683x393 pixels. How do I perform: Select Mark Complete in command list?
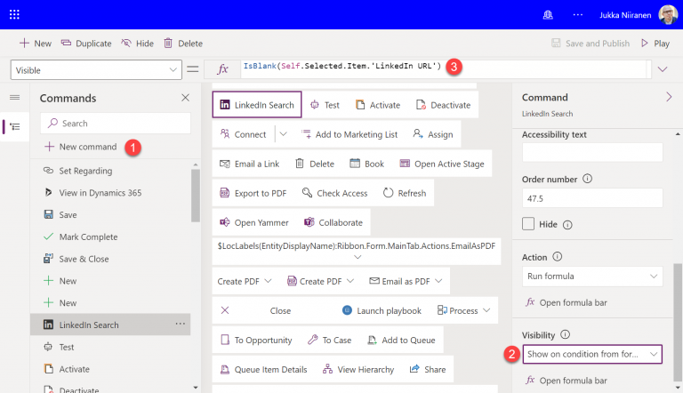[88, 237]
